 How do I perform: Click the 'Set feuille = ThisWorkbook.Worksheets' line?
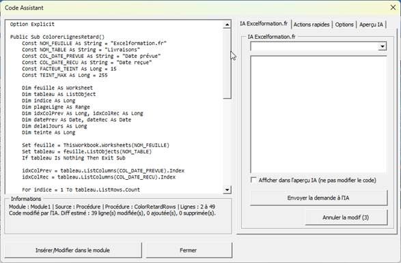[96, 145]
